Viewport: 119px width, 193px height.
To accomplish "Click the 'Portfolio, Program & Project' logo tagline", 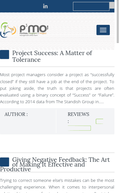I will click(x=33, y=33).
